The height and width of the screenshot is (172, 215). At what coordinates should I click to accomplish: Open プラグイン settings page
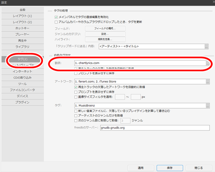point(22,102)
